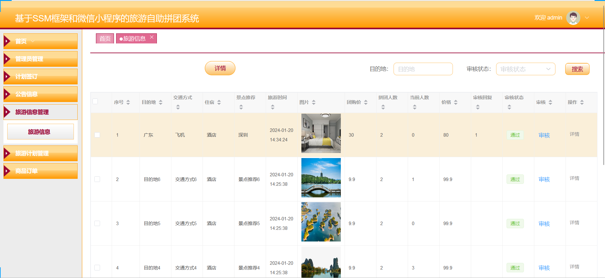Open 详情 for 目的地6 row
605x278 pixels.
coord(574,178)
